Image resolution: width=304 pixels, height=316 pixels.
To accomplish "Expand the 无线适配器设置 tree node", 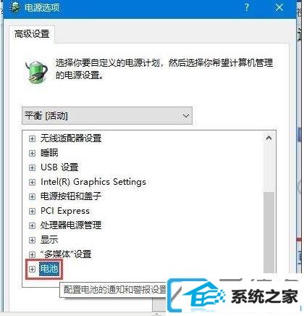I will pos(32,138).
